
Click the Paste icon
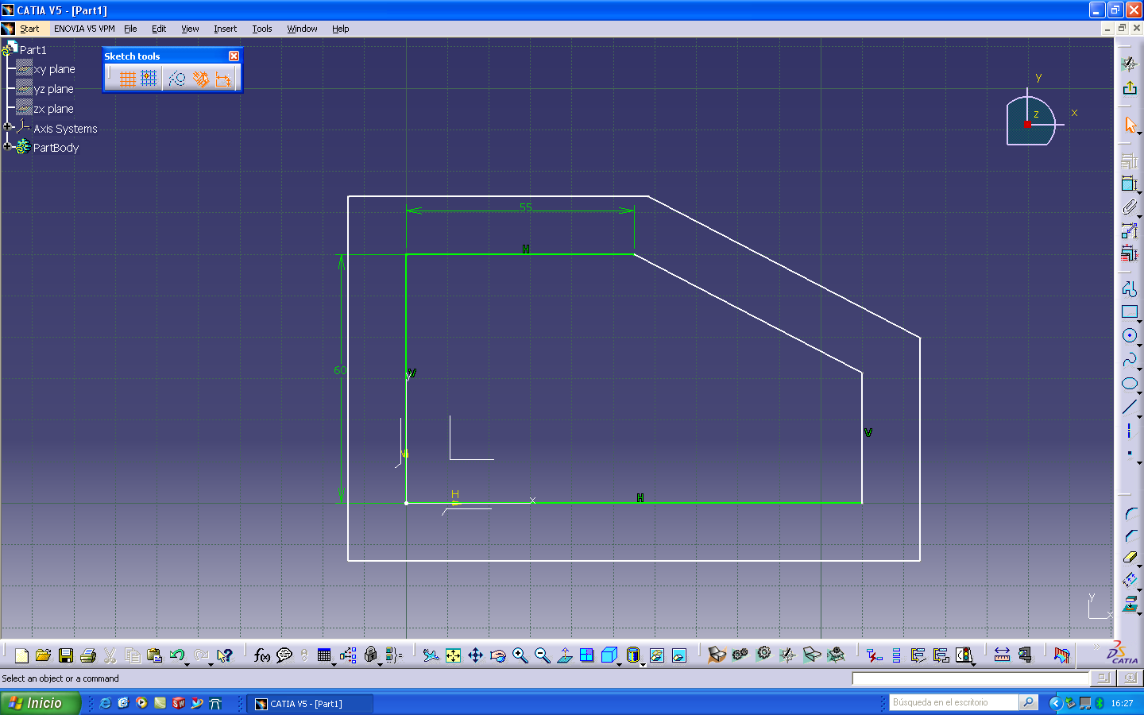tap(155, 655)
